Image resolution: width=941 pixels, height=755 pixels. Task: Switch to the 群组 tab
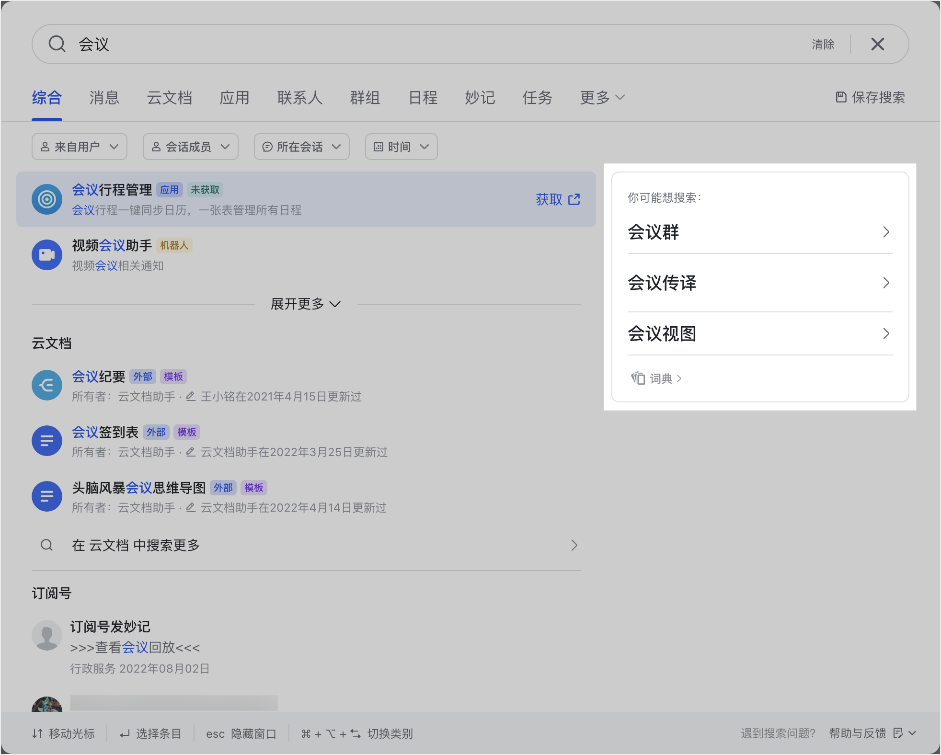point(365,98)
